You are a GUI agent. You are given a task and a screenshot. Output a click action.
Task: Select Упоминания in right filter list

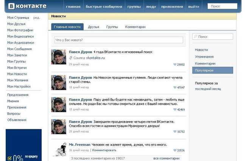click(204, 57)
